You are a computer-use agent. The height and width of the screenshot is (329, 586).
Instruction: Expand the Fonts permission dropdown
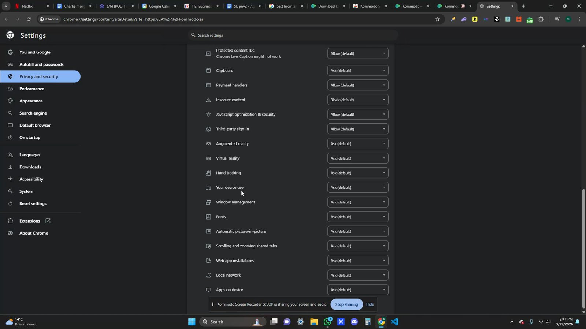[358, 217]
